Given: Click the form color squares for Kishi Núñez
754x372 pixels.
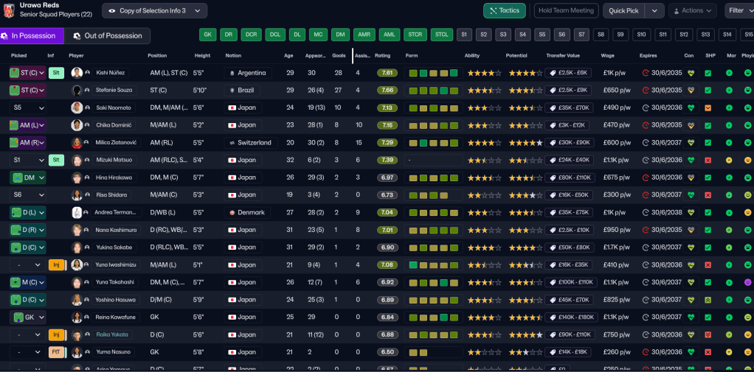Looking at the screenshot, I should [433, 73].
